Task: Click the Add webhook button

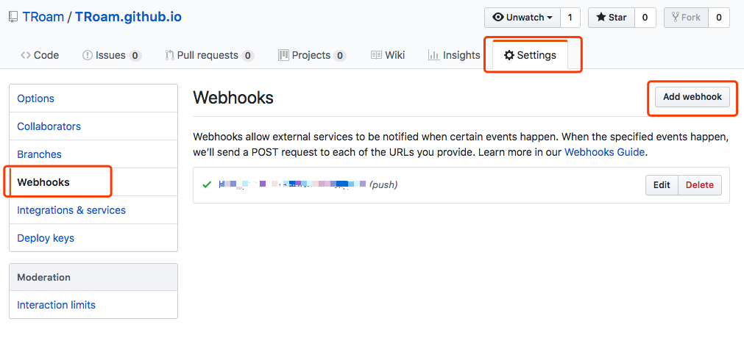Action: pyautogui.click(x=692, y=97)
